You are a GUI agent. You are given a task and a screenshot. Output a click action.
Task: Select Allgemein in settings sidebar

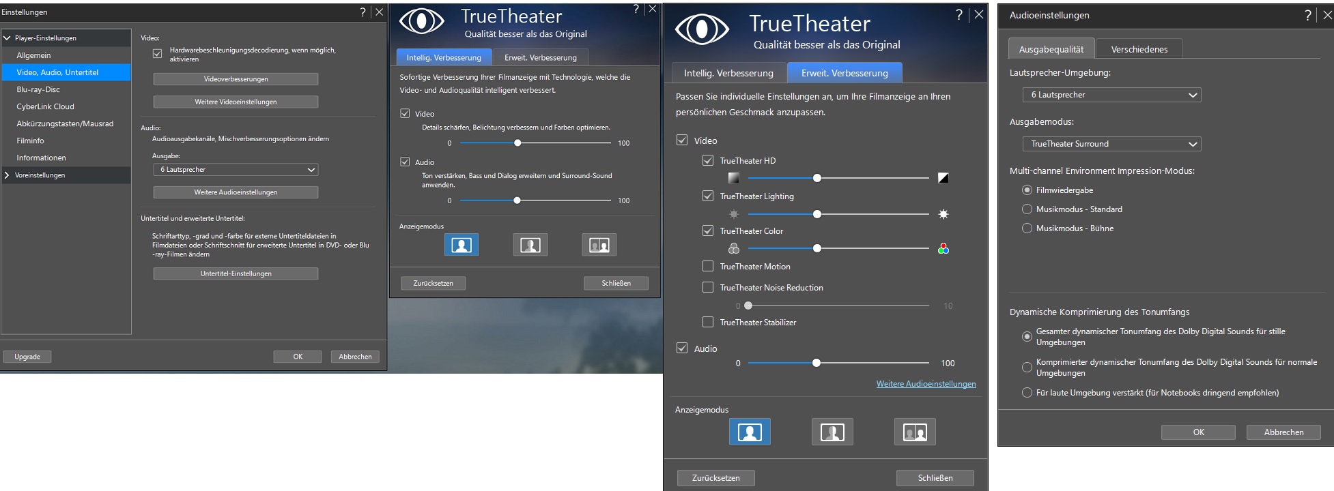click(66, 55)
